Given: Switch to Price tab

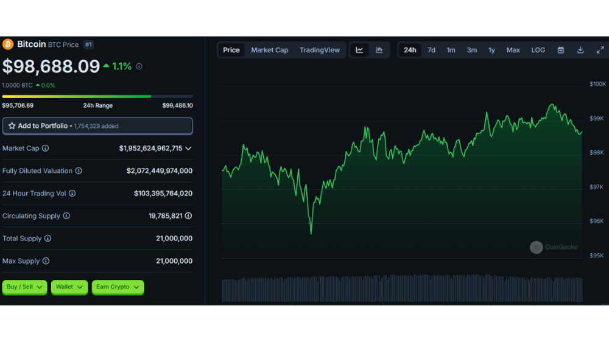Looking at the screenshot, I should click(231, 50).
